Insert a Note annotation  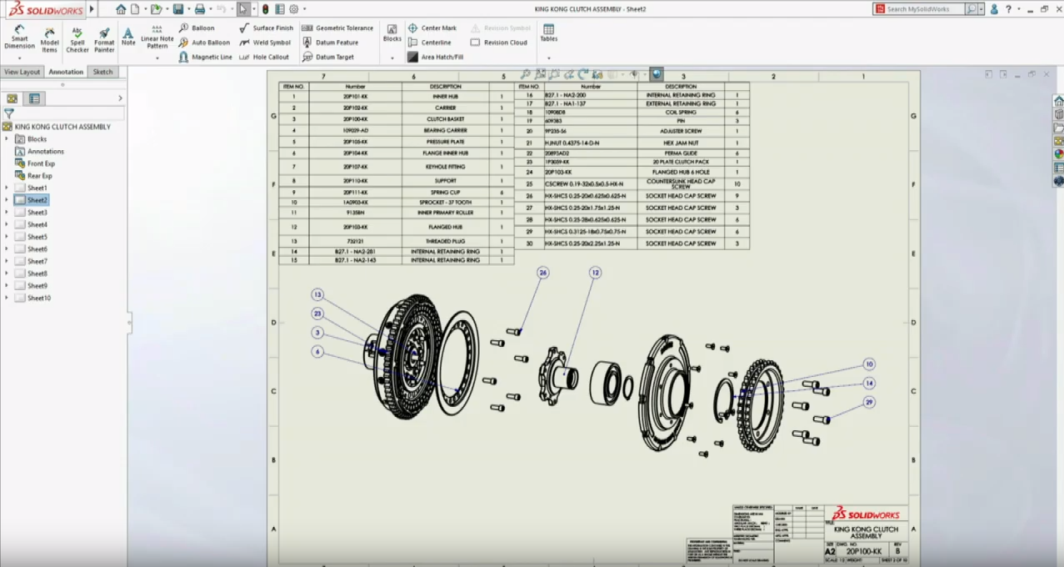(128, 37)
